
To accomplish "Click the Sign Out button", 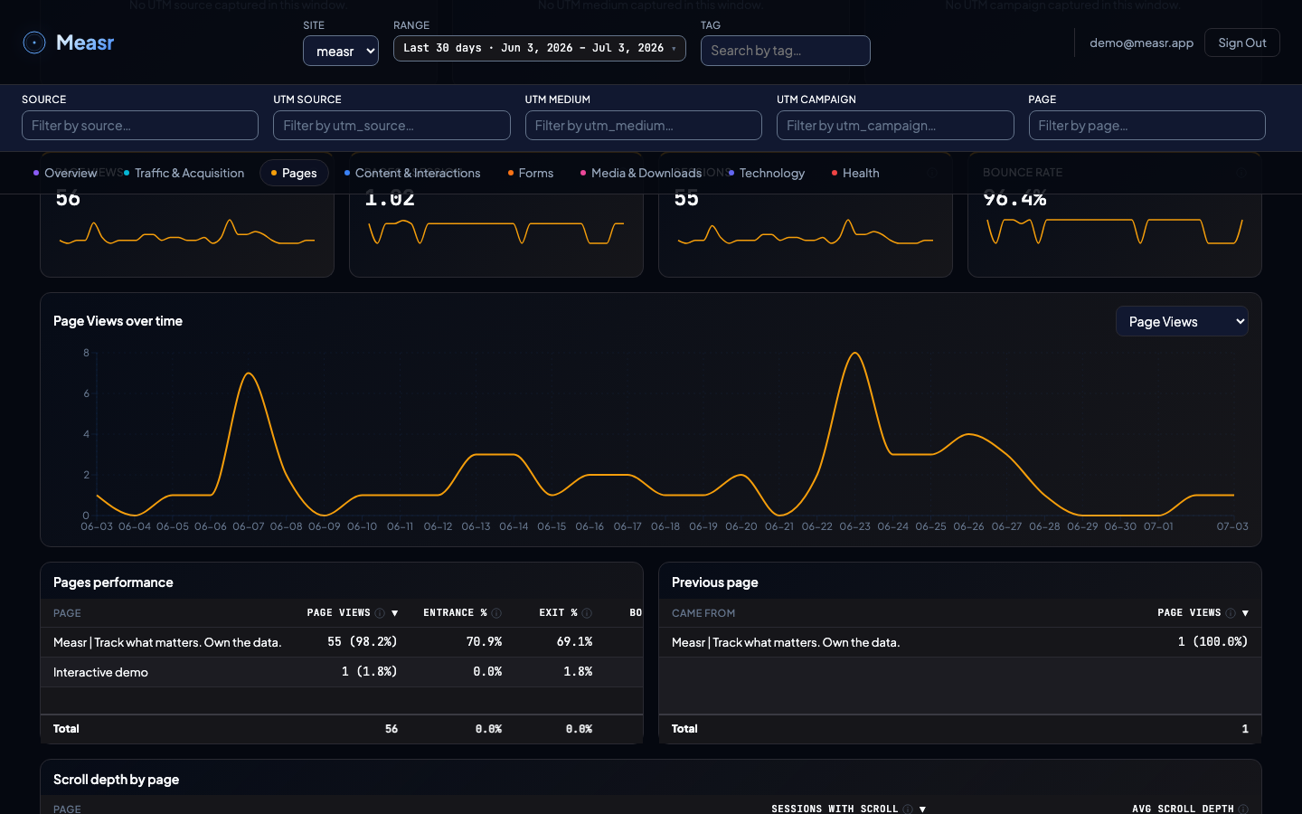I will tap(1242, 43).
